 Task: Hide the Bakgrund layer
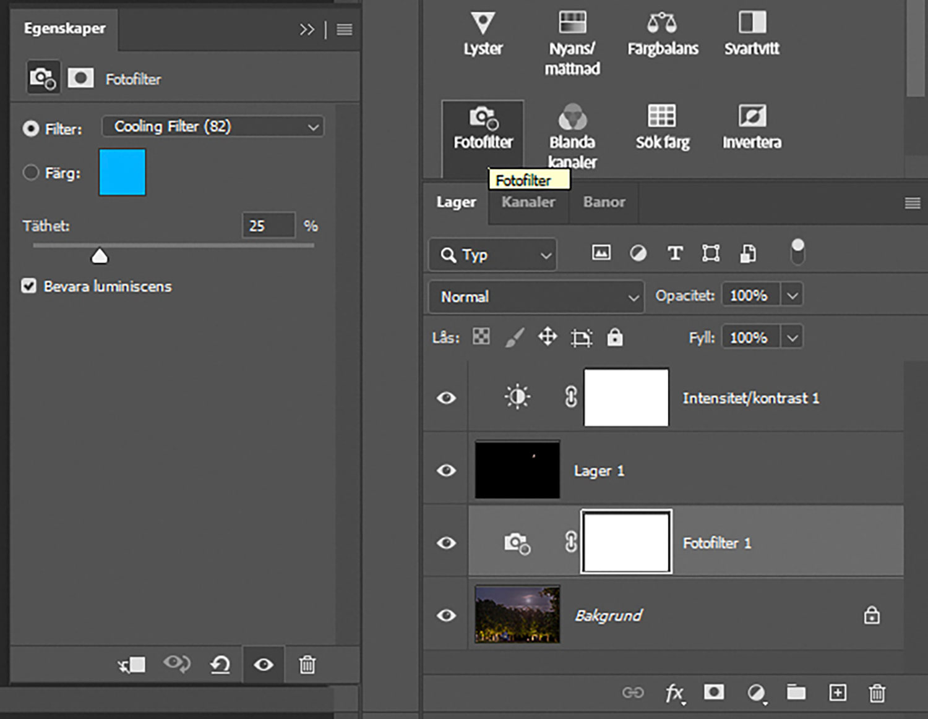446,615
